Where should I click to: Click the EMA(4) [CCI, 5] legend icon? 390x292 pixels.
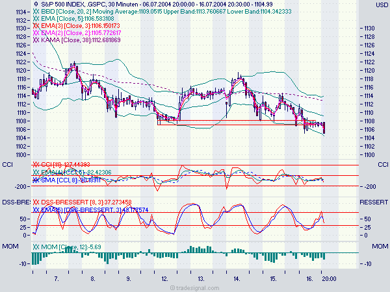pos(36,173)
